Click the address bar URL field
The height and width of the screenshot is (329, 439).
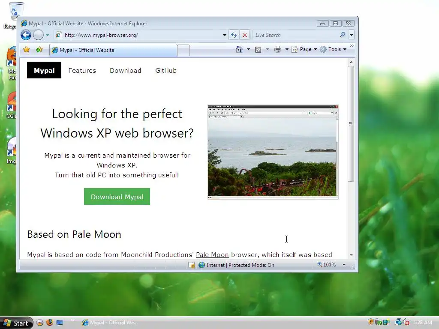coord(139,35)
